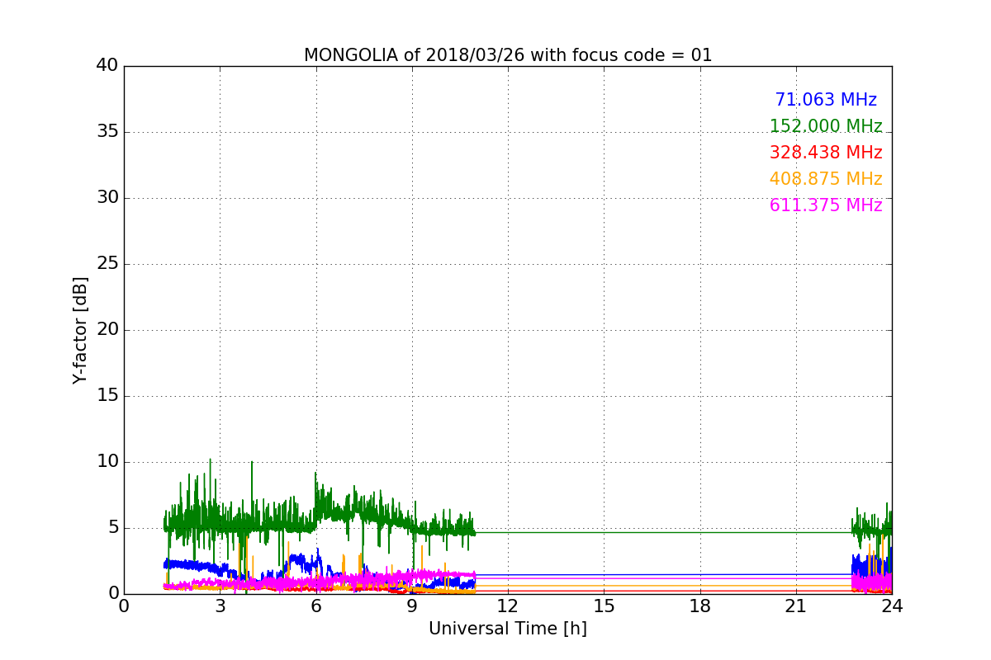Click the x-axis tick label '9'
Image resolution: width=991 pixels, height=660 pixels.
412,606
